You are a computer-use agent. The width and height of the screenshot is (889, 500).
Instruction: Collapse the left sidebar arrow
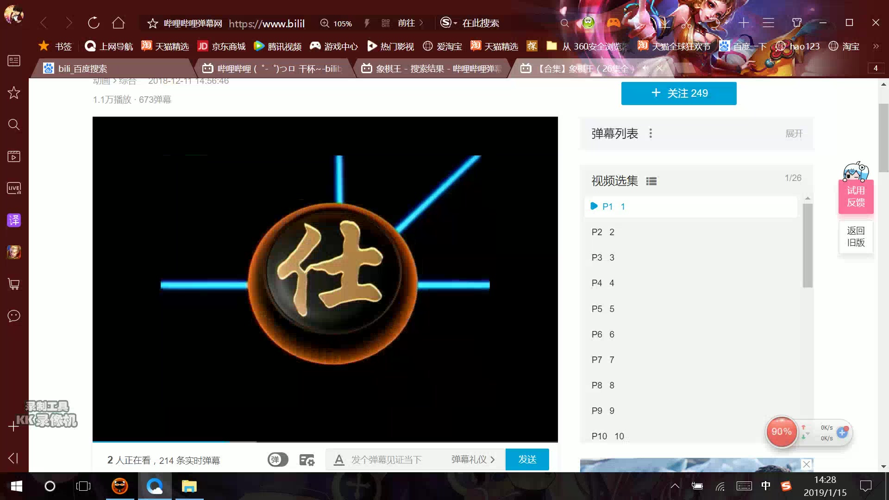[x=13, y=458]
